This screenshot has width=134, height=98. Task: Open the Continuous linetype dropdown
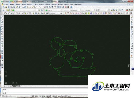coord(79,10)
